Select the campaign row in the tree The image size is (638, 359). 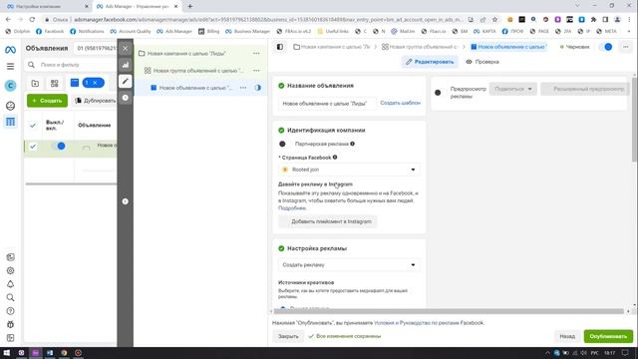click(x=200, y=53)
